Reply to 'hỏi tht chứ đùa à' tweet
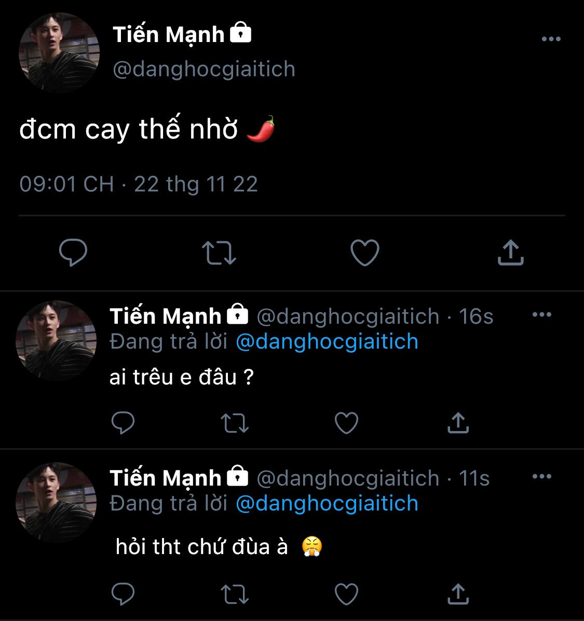Image resolution: width=584 pixels, height=621 pixels. 123,594
